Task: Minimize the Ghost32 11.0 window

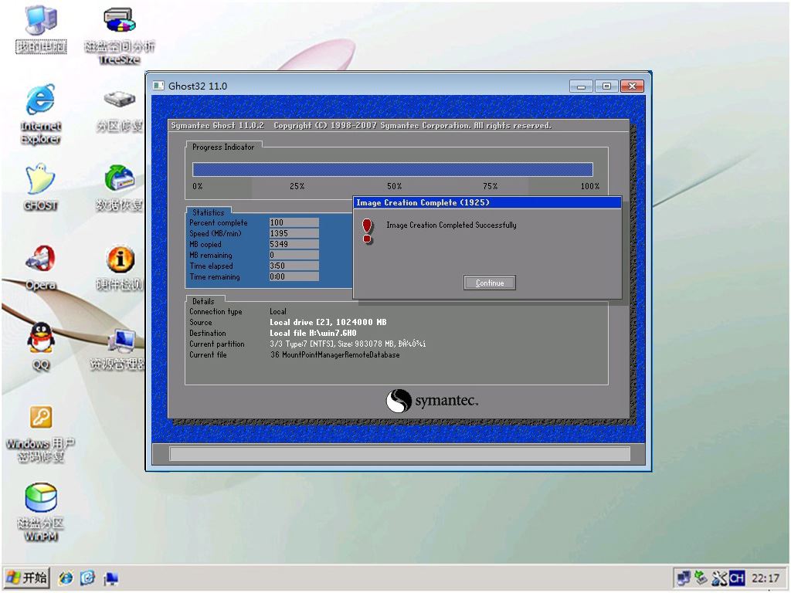Action: (x=581, y=86)
